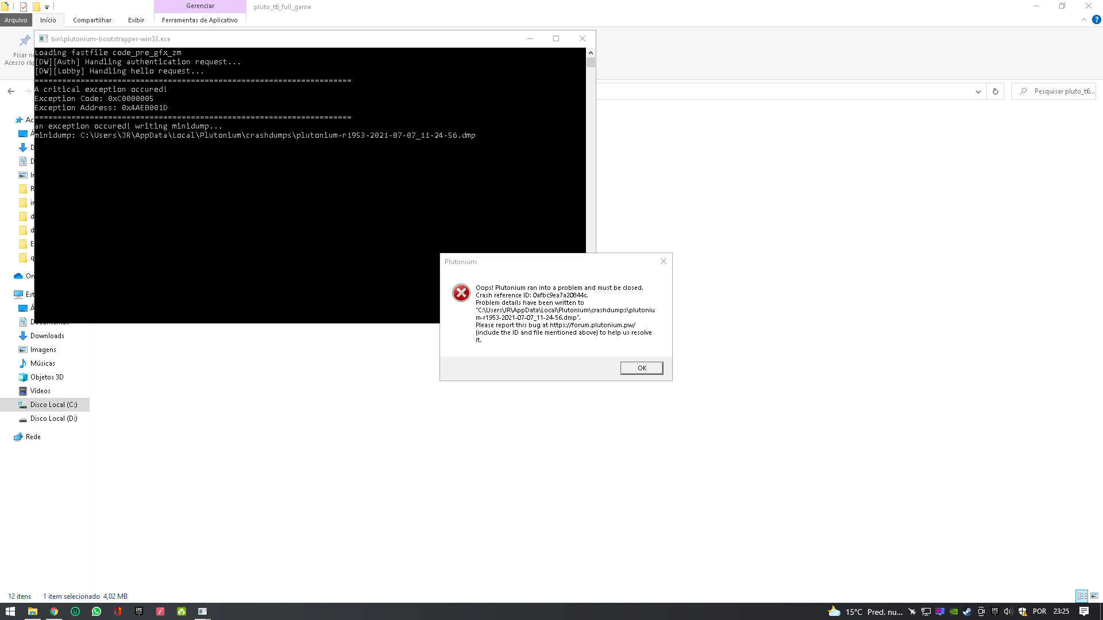This screenshot has height=620, width=1103.
Task: Expand the address bar history dropdown
Action: pos(978,91)
